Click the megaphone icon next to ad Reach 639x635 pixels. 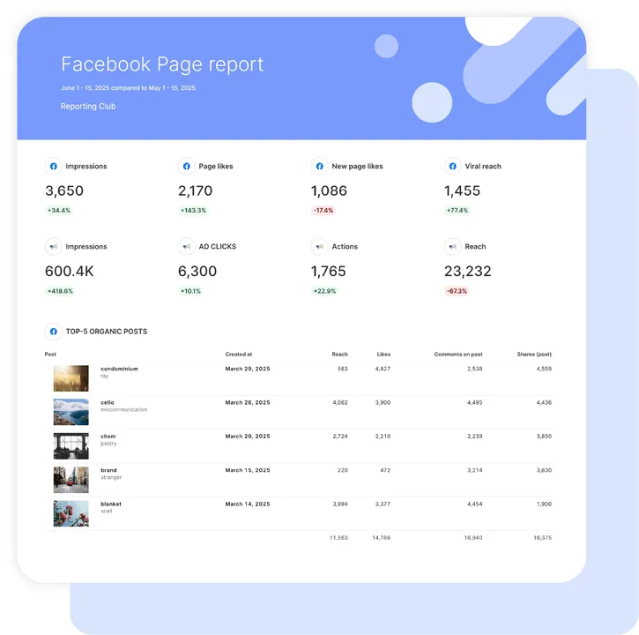point(453,247)
